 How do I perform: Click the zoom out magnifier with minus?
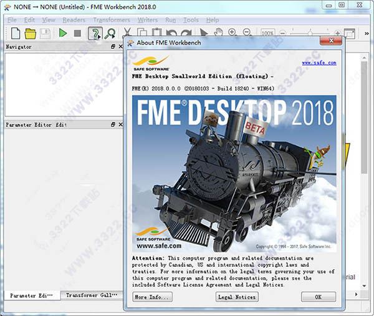(247, 32)
